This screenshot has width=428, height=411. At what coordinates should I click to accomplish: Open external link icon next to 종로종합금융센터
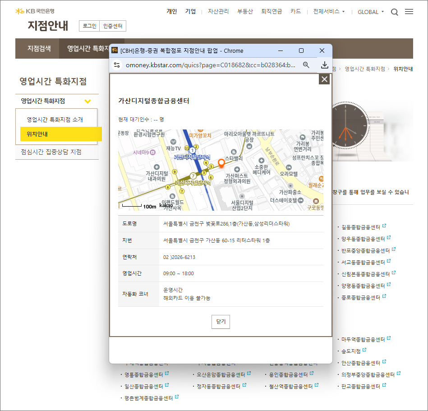click(x=384, y=296)
